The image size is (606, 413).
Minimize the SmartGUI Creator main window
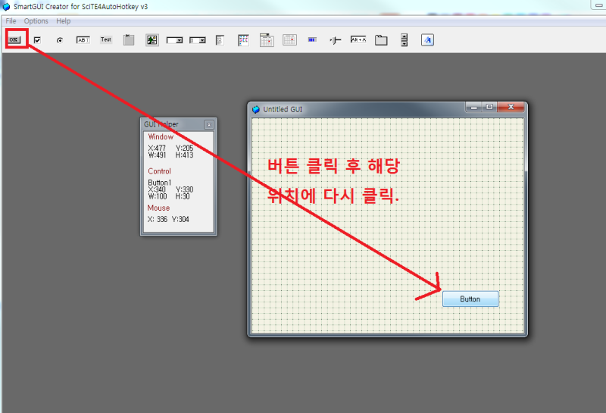click(598, 5)
